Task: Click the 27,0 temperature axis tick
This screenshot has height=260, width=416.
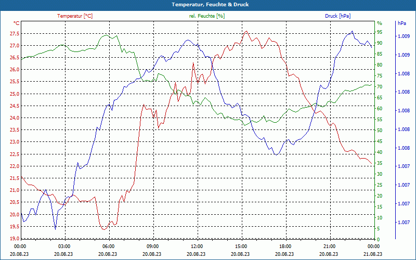Action: (x=15, y=46)
